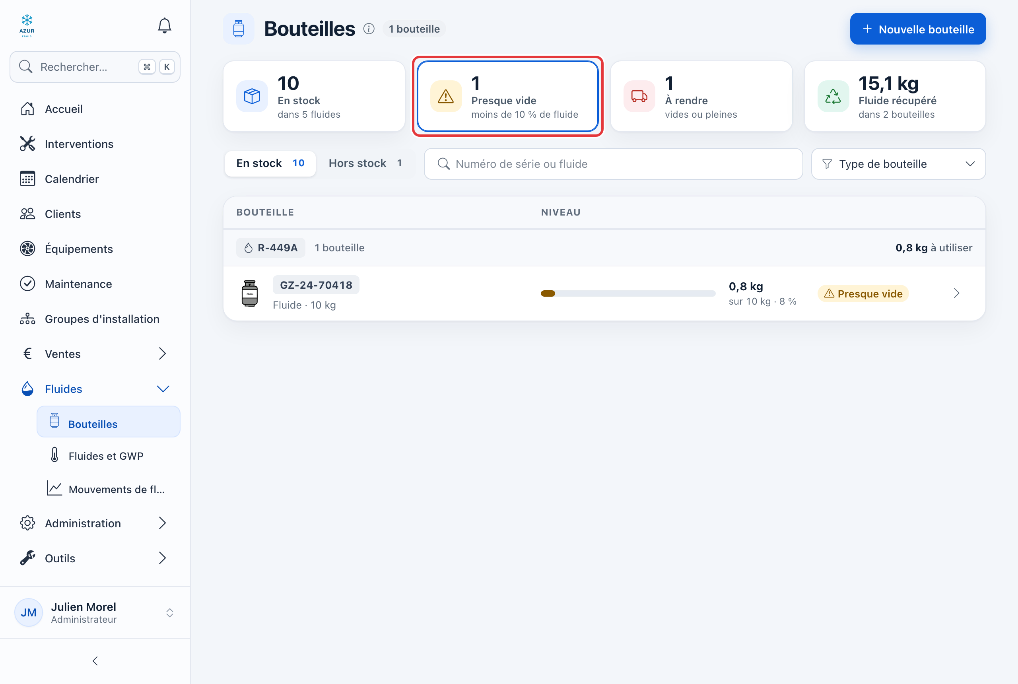Viewport: 1018px width, 684px height.
Task: Click the yellow Presque vide status badge
Action: click(863, 293)
